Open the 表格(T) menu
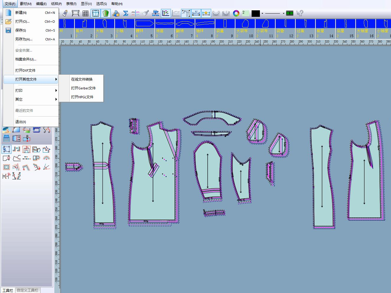 71,4
